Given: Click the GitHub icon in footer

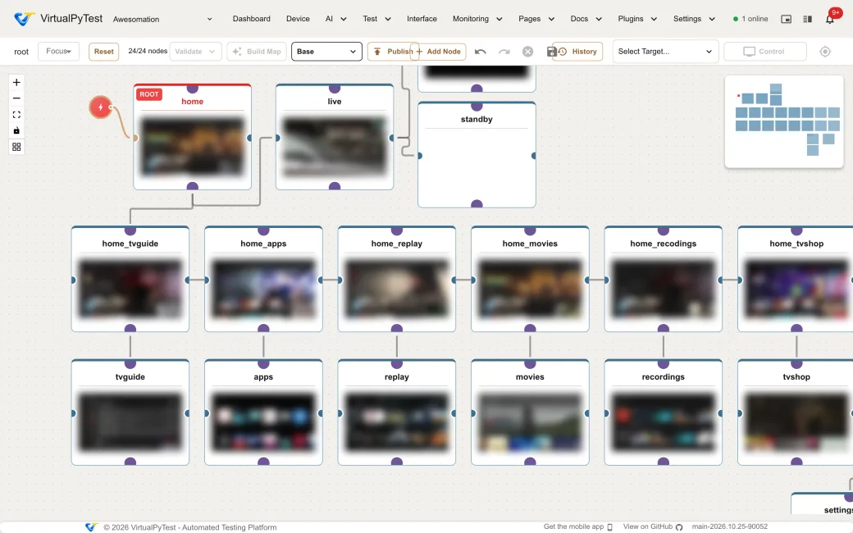Looking at the screenshot, I should point(679,527).
